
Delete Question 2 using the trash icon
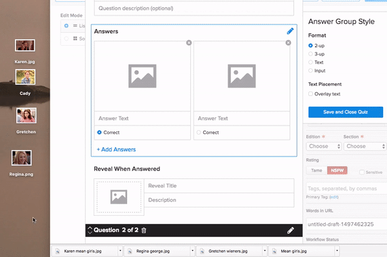(x=144, y=231)
